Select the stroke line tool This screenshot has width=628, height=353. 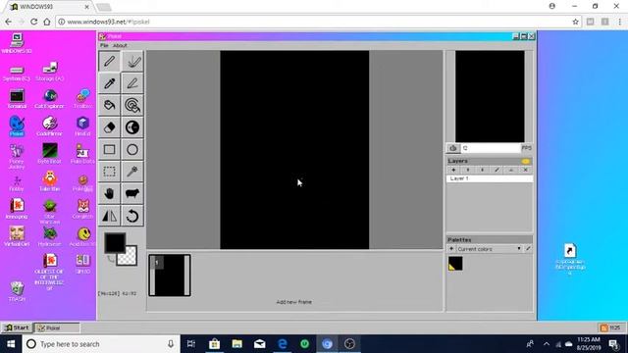(x=132, y=83)
